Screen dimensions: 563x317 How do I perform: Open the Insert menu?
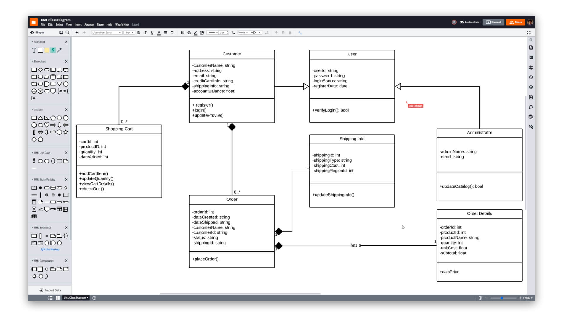pyautogui.click(x=78, y=25)
